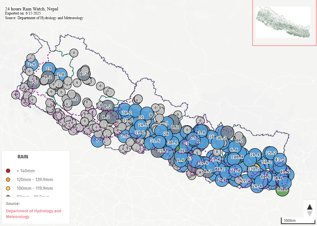Click the 25.2 rainfall station marker
Viewport: 317px width, 226px height.
point(271,153)
